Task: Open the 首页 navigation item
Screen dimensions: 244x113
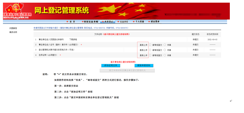Action: click(71, 22)
